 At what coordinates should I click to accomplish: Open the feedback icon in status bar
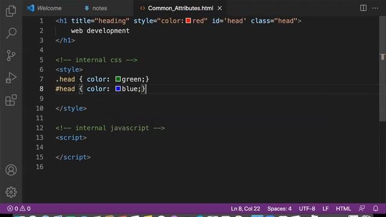point(362,209)
